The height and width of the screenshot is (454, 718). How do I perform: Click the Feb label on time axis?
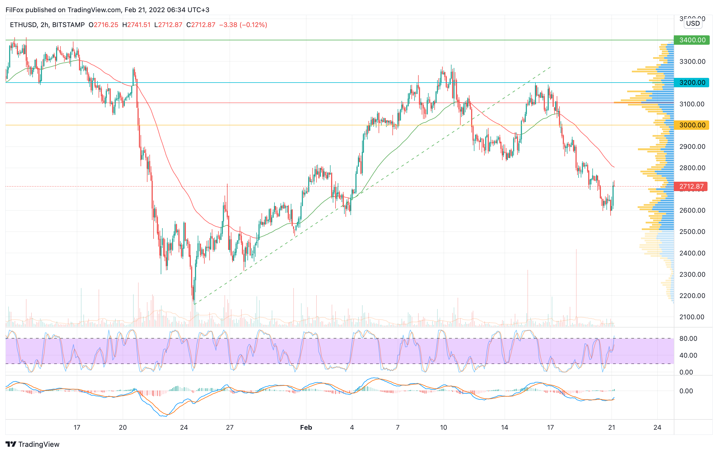click(306, 427)
